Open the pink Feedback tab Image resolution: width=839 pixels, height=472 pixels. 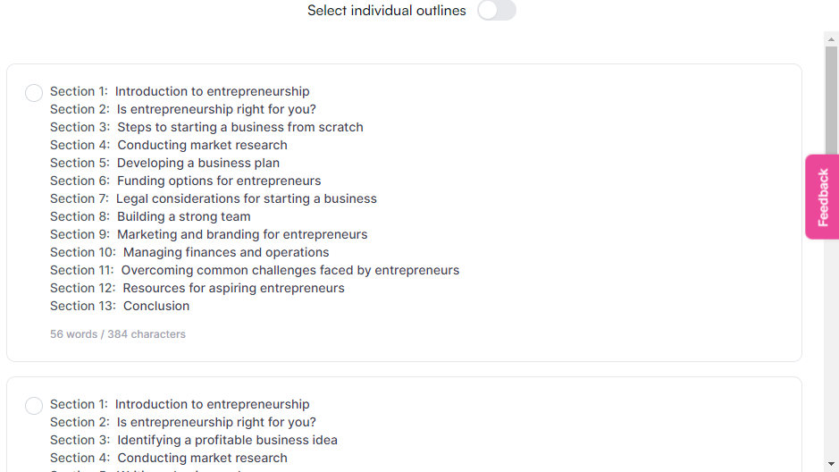[x=822, y=197]
